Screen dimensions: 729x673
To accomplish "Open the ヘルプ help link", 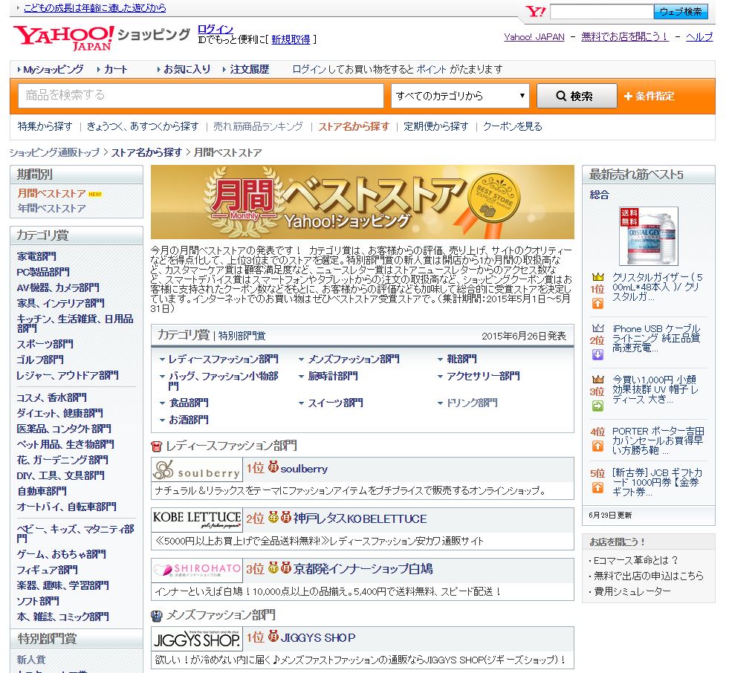I will coord(699,37).
